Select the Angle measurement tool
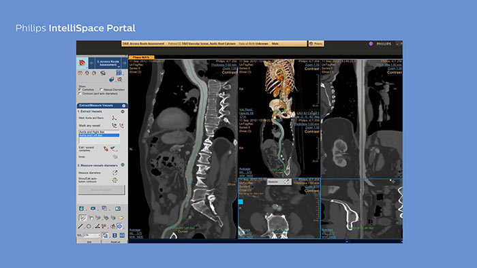 coord(97,227)
